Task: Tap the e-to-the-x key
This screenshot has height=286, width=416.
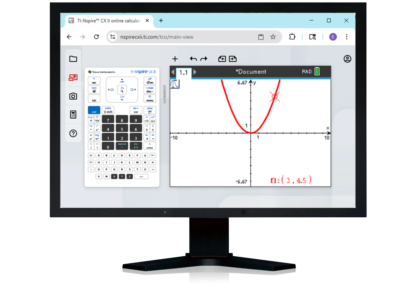Action: tap(91, 137)
